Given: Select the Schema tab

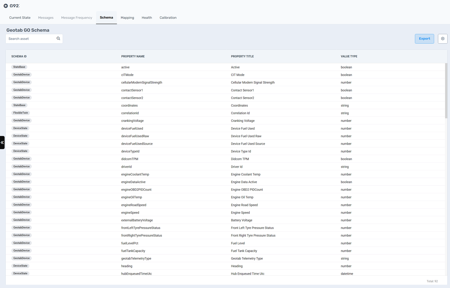Looking at the screenshot, I should pos(106,18).
